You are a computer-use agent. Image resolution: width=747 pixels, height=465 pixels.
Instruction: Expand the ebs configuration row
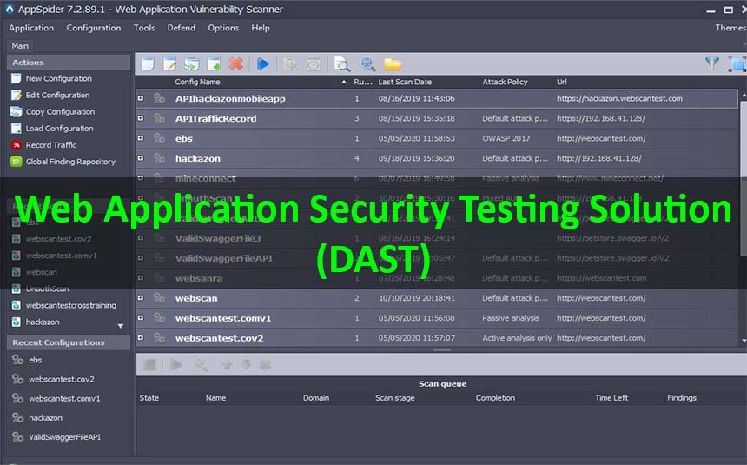(x=141, y=138)
